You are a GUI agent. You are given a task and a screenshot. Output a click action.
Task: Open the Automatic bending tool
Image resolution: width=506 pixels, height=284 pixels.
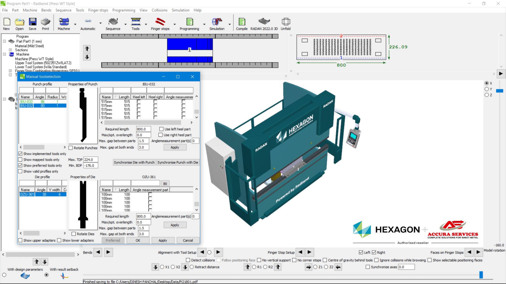87,23
